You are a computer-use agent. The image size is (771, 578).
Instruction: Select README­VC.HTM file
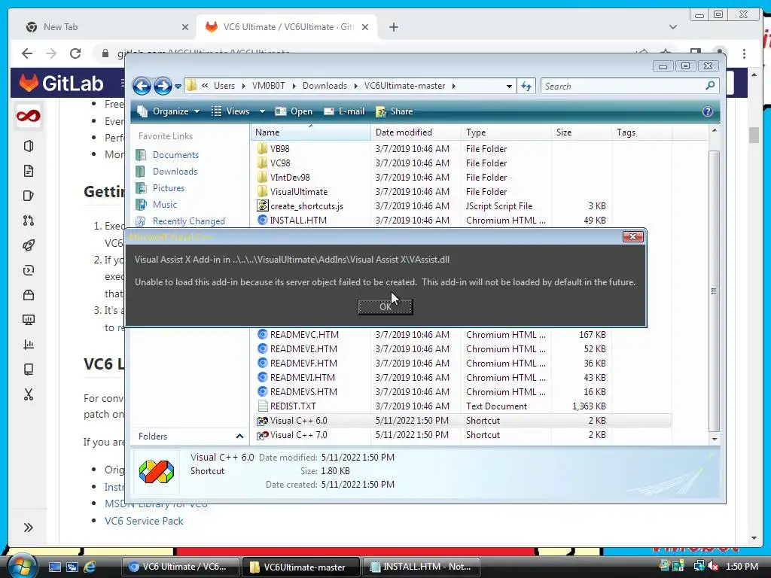coord(304,335)
